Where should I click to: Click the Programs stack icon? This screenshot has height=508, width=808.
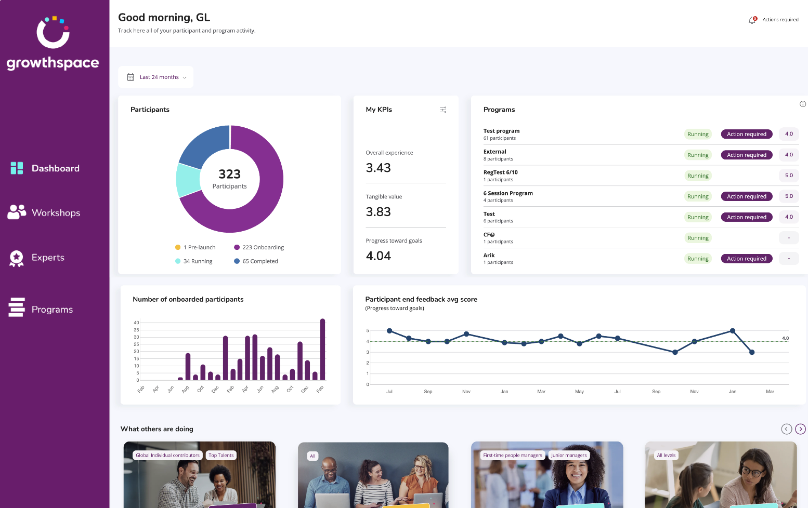point(17,307)
